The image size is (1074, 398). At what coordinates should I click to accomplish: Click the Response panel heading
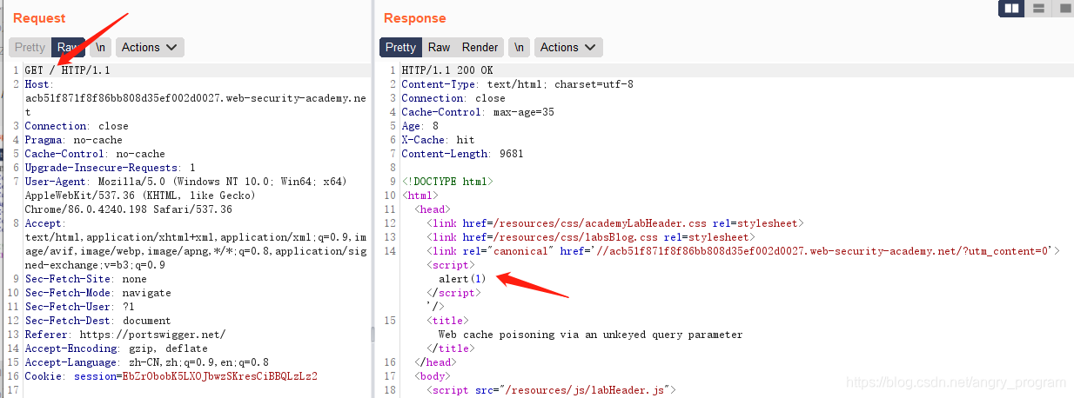point(415,18)
